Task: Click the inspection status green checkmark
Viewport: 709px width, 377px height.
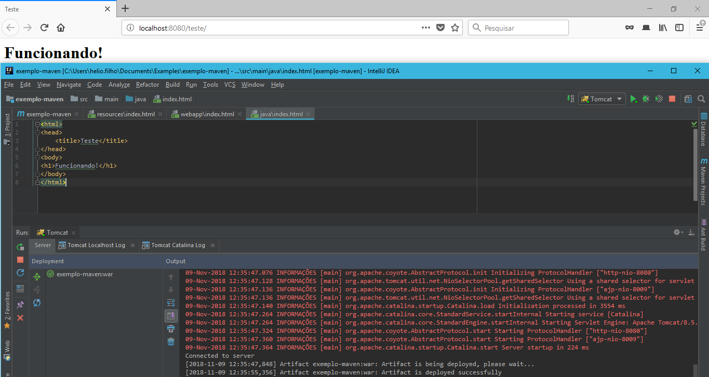Action: coord(694,124)
